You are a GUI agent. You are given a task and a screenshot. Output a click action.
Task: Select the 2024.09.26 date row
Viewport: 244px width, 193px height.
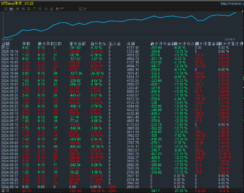point(10,95)
